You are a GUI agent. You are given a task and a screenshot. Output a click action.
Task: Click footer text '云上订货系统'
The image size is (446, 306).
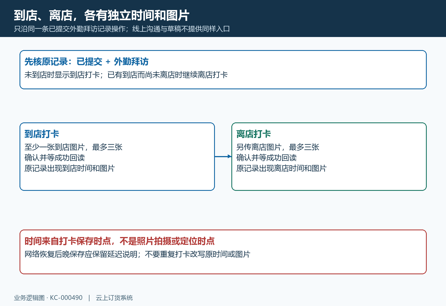[114, 298]
